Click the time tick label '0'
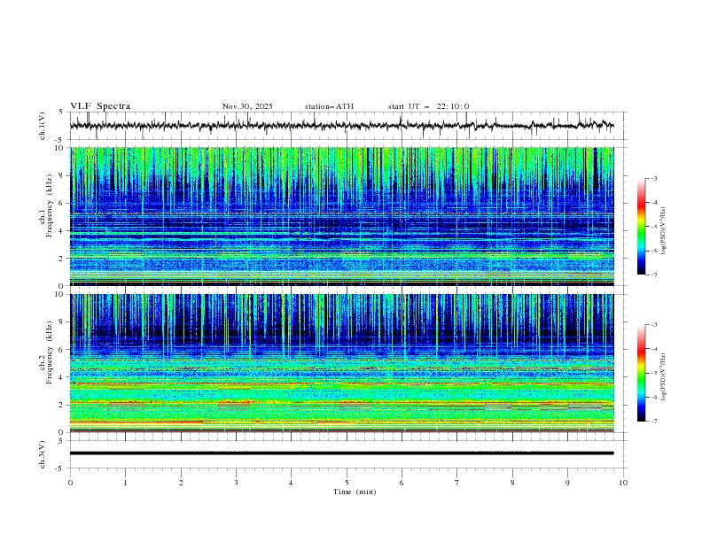 click(70, 483)
